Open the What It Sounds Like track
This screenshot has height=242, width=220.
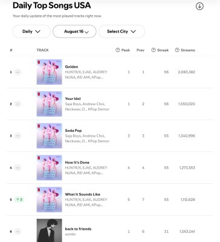(83, 194)
